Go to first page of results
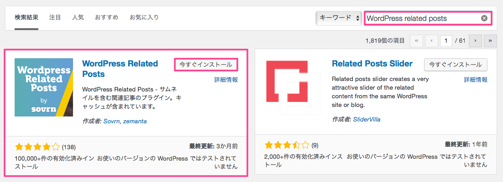The height and width of the screenshot is (182, 503). click(416, 40)
